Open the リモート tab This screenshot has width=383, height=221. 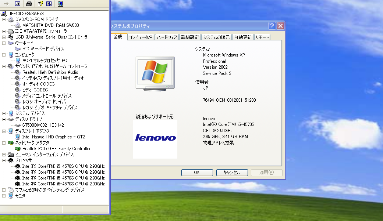pyautogui.click(x=262, y=37)
